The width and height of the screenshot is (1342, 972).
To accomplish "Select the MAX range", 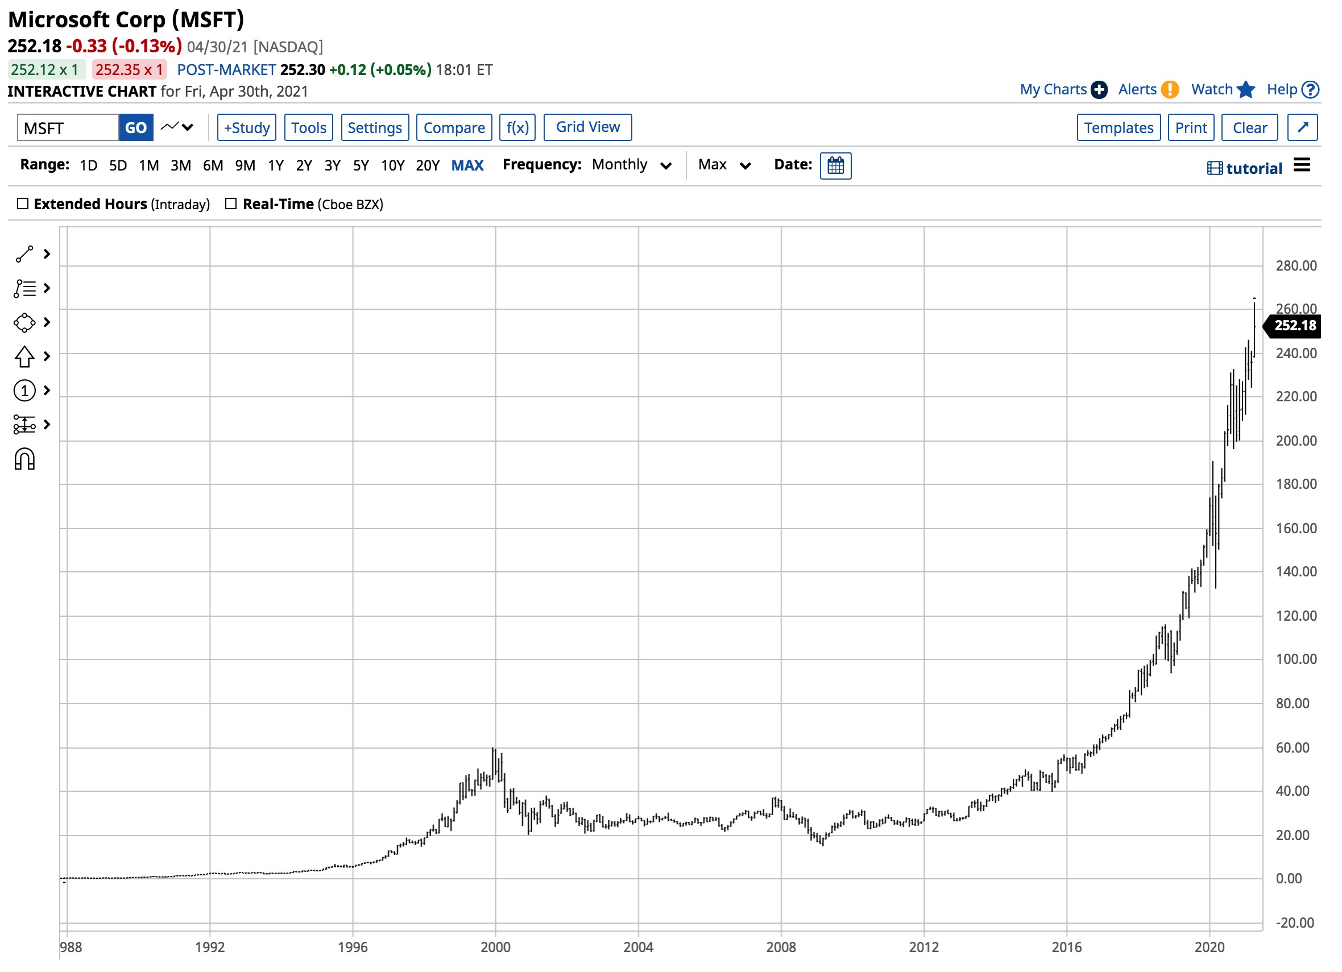I will (x=469, y=166).
